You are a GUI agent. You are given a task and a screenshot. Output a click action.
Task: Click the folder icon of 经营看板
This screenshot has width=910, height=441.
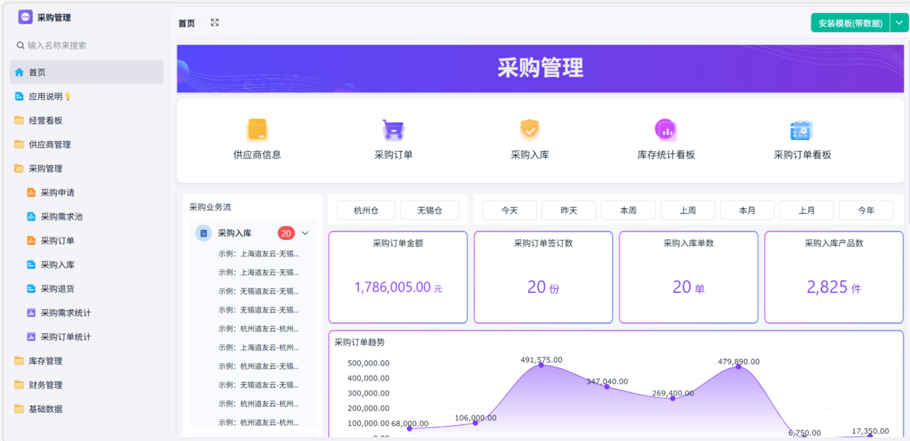point(19,121)
